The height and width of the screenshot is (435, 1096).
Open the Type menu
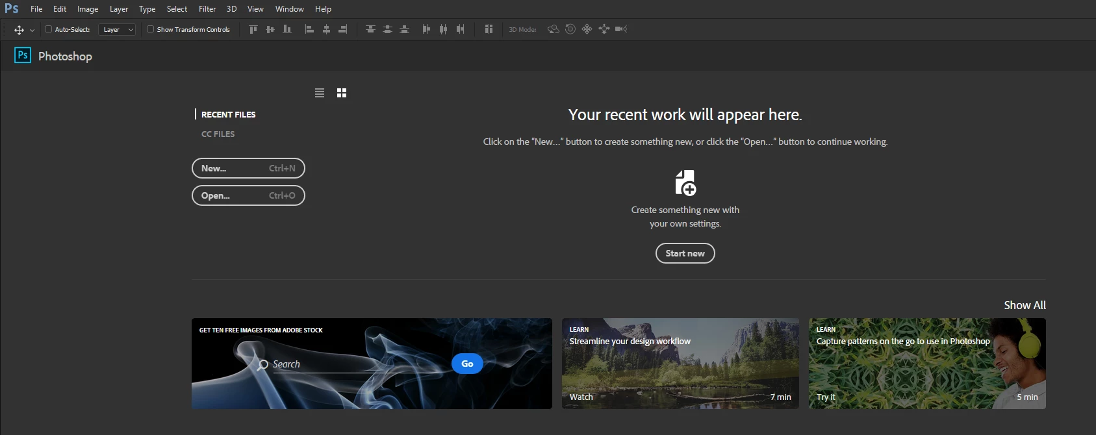click(x=147, y=9)
